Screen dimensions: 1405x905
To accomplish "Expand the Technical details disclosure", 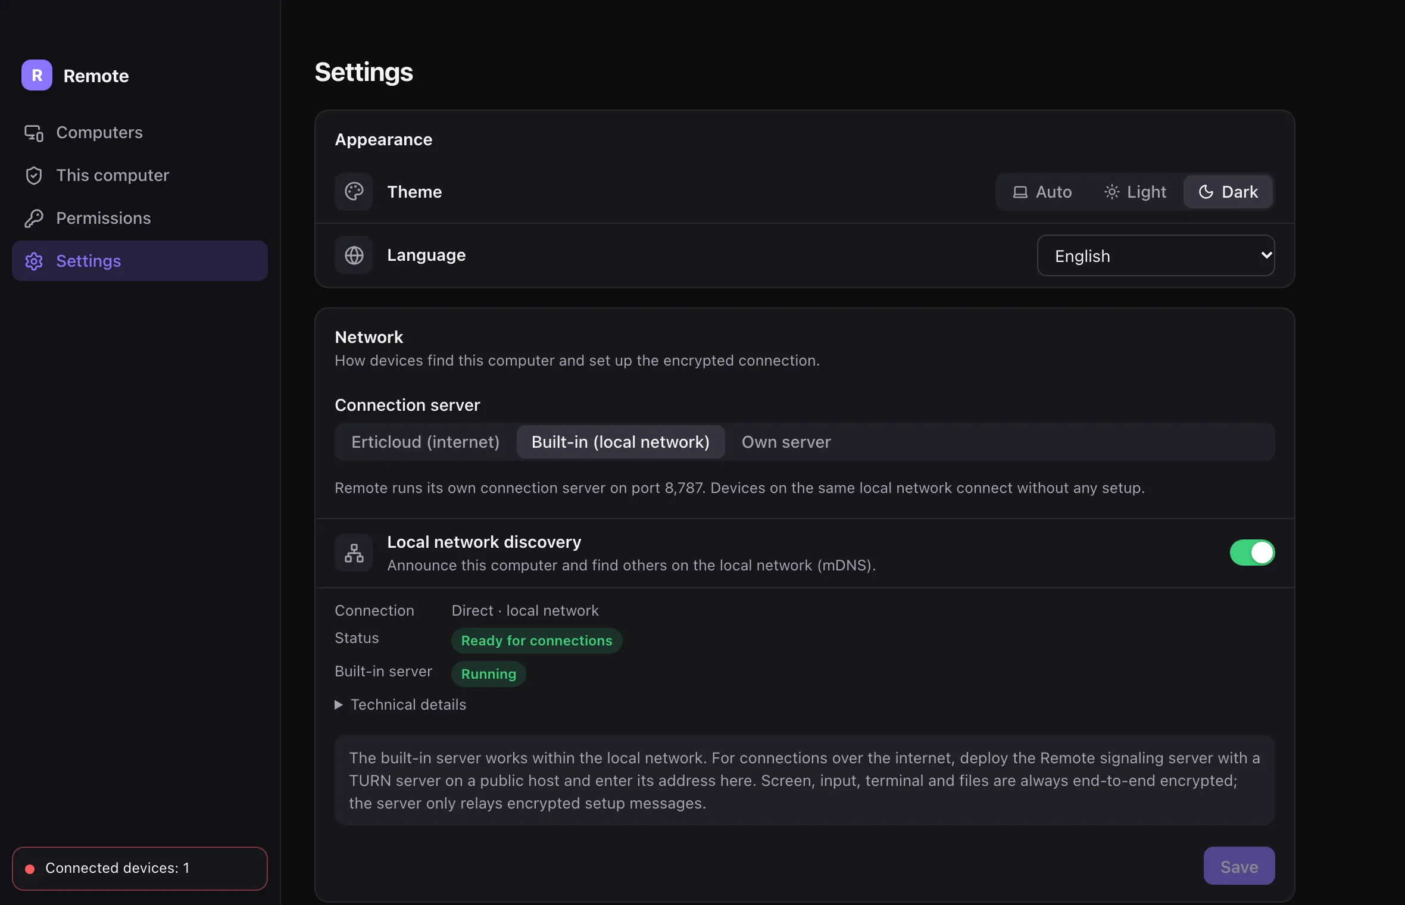I will [401, 704].
